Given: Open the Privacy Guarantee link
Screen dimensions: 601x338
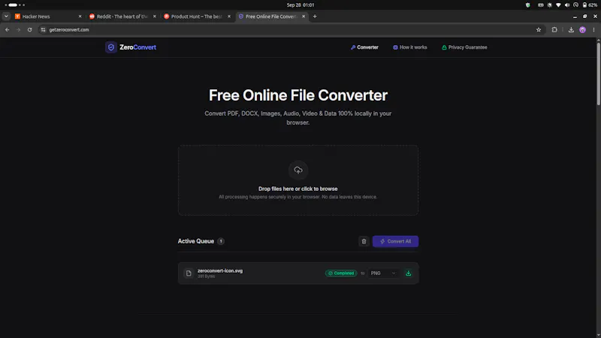Looking at the screenshot, I should [464, 47].
